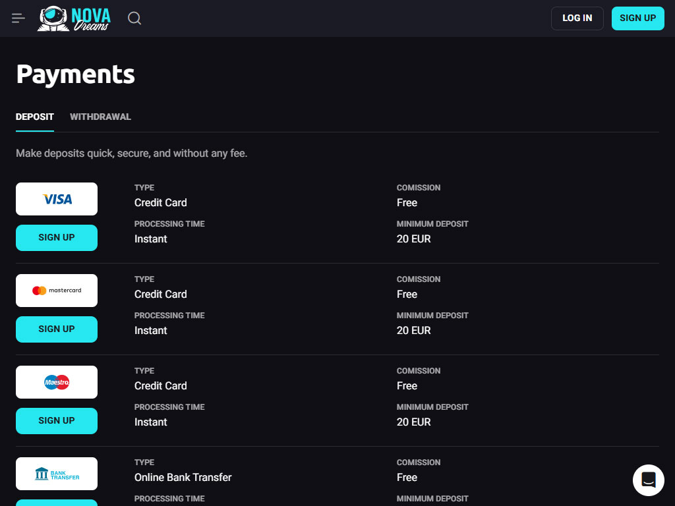Screen dimensions: 675x506
Task: Click 'Credit Card' type in VISA row
Action: [x=161, y=203]
